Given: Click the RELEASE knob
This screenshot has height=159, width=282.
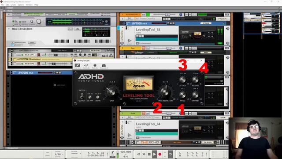Looking at the screenshot, I should coord(195,79).
